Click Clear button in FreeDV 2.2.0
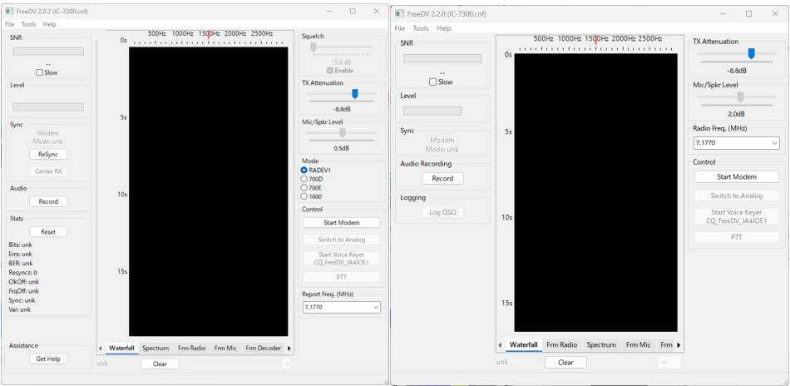 click(x=565, y=363)
